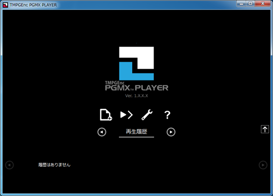Go to previous history page at bottom left

coord(9,165)
